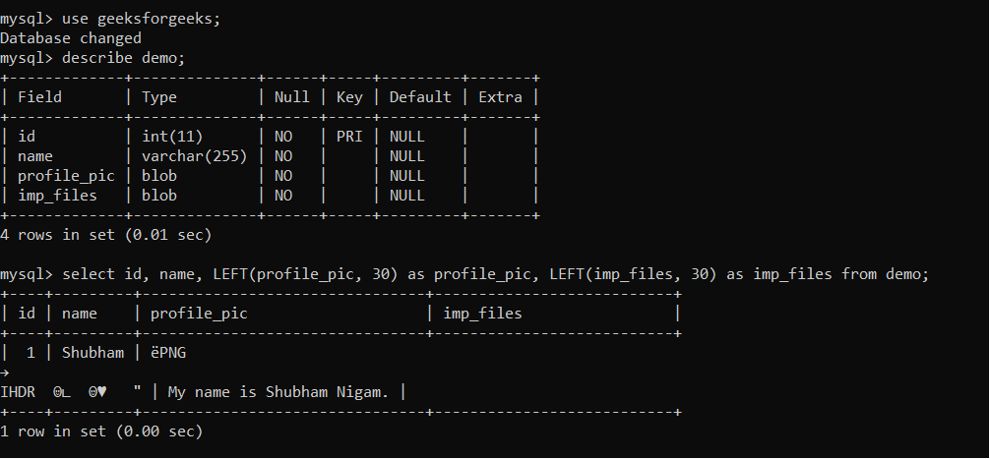Click the 'Key' column header

click(349, 97)
